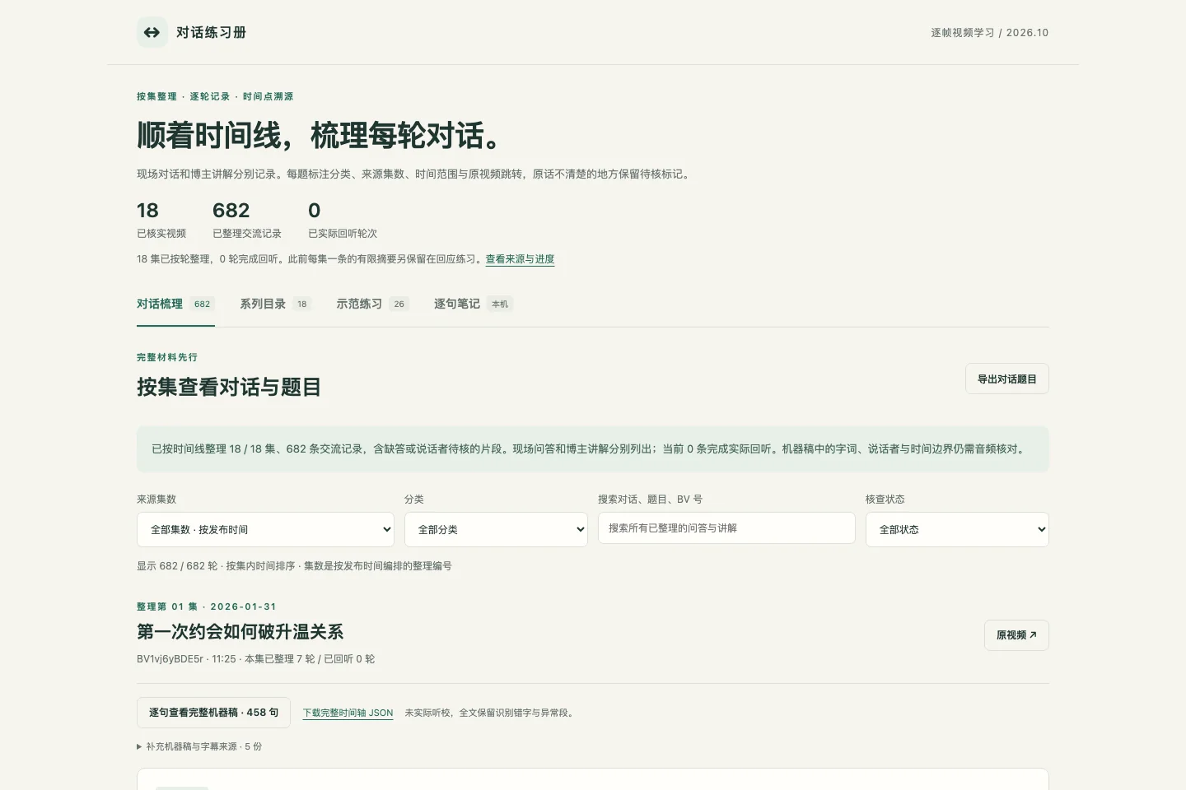Expand 补充机器稿与字幕来源 · 5 份

[x=199, y=746]
